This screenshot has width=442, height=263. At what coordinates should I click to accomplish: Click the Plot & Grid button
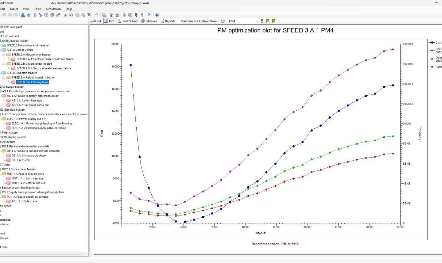click(128, 21)
